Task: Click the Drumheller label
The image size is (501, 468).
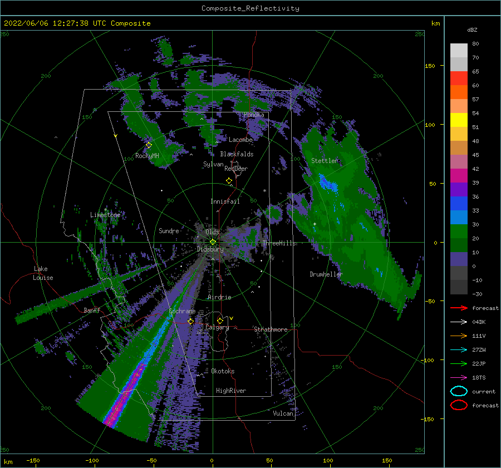Action: tap(326, 274)
